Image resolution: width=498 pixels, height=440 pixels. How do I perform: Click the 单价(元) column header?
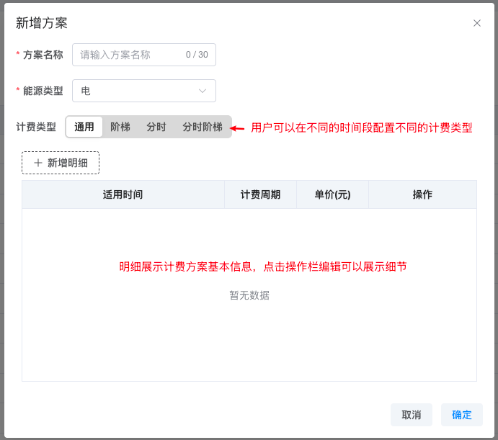tap(332, 194)
